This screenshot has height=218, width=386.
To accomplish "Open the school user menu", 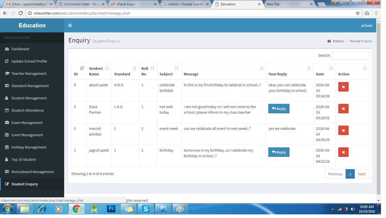I will tap(366, 25).
